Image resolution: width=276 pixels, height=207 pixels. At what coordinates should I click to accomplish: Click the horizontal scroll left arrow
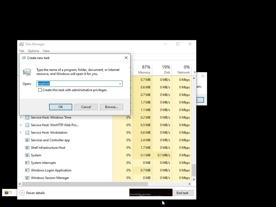(x=20, y=184)
